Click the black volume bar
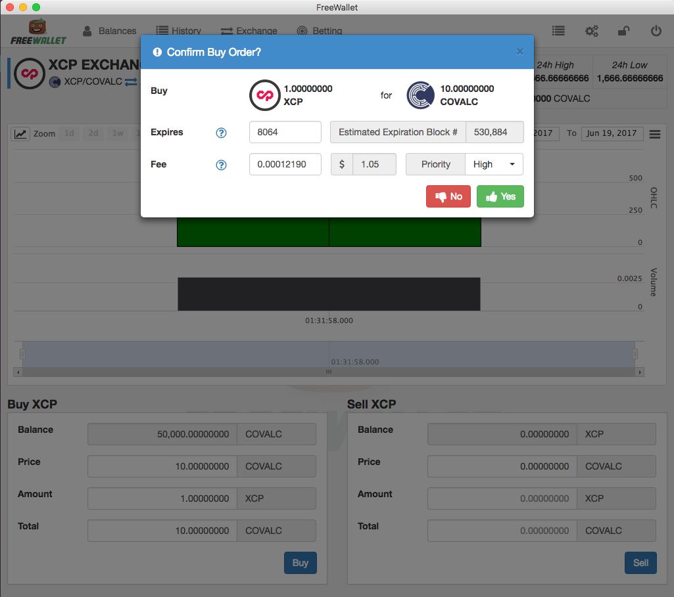Viewport: 674px width, 597px height. (329, 294)
